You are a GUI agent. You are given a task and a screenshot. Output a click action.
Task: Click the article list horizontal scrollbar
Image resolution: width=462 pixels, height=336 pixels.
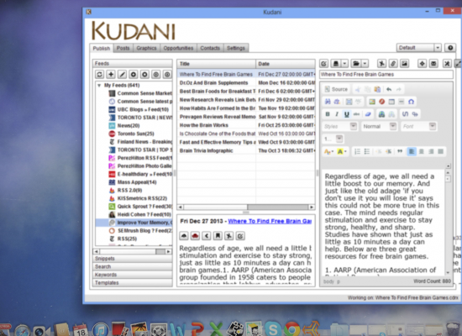(246, 207)
